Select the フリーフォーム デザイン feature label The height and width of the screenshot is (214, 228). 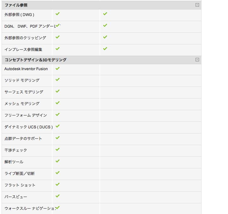26,115
